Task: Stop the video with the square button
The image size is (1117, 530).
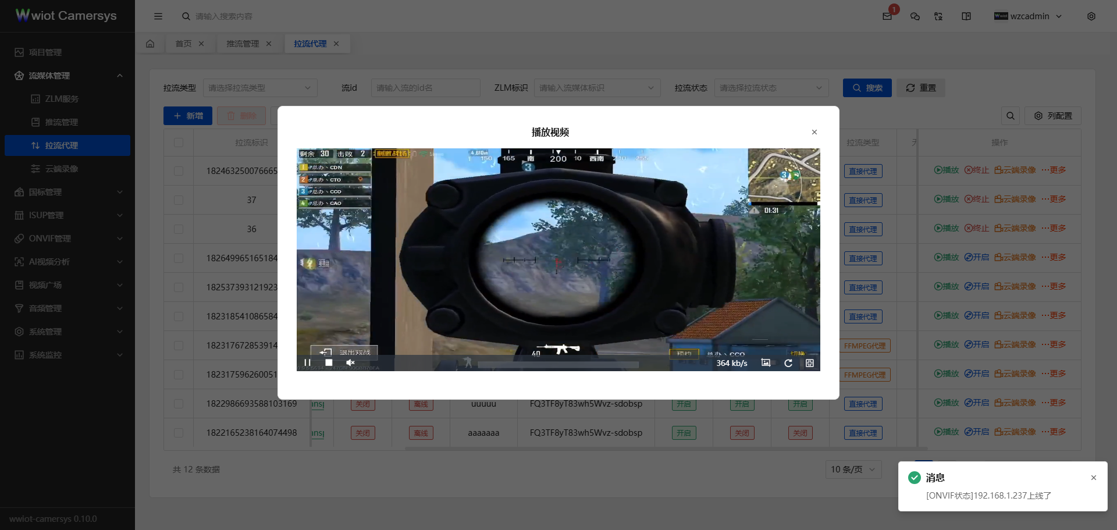Action: 329,362
